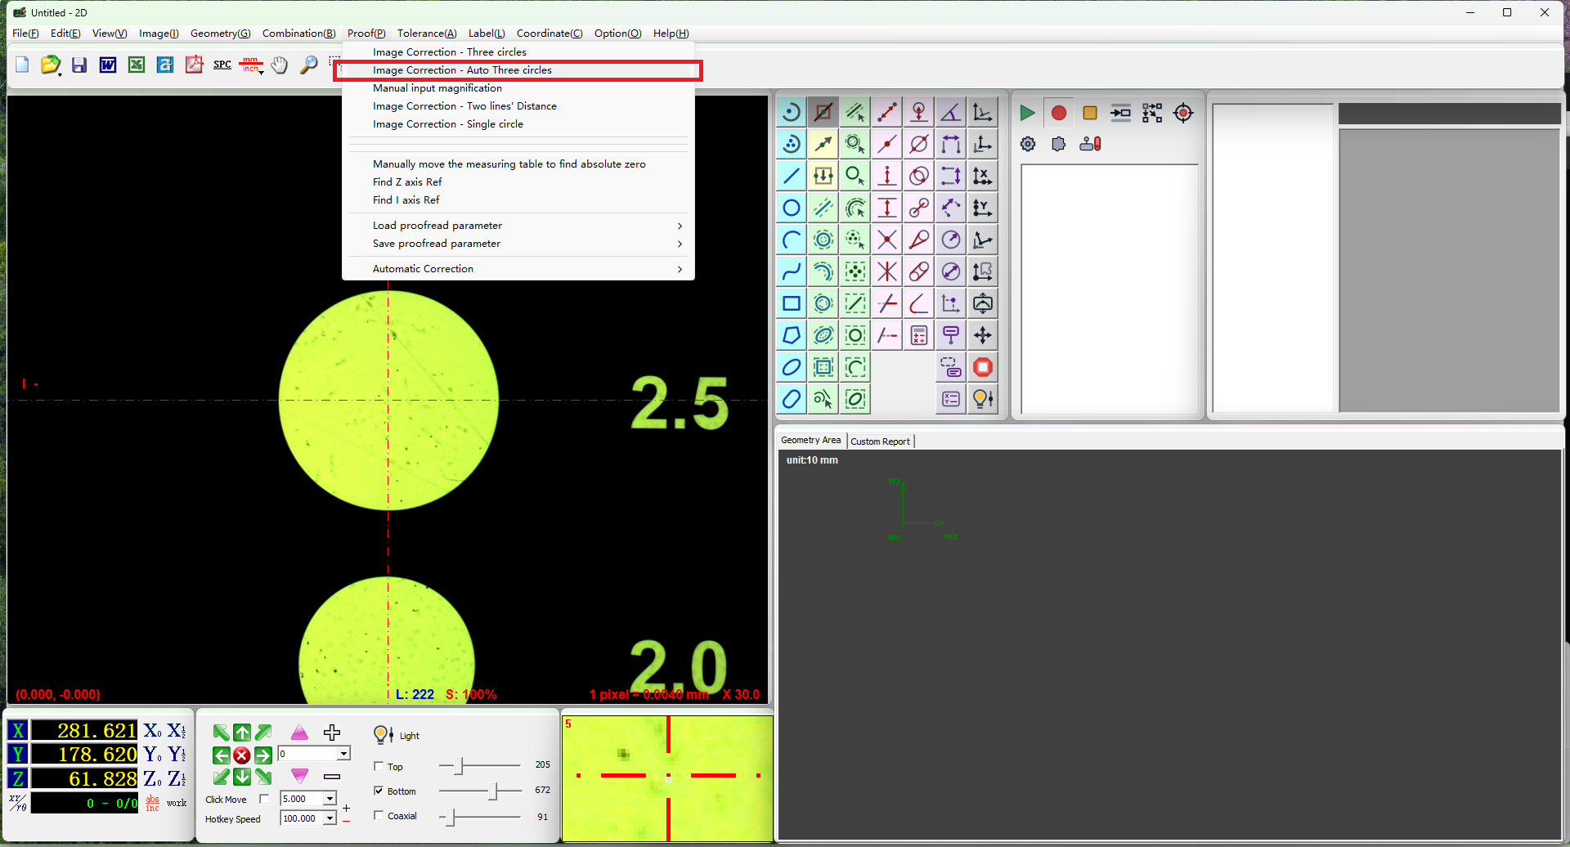Click the magnifier zoom toolbar icon
1570x847 pixels.
pyautogui.click(x=308, y=65)
